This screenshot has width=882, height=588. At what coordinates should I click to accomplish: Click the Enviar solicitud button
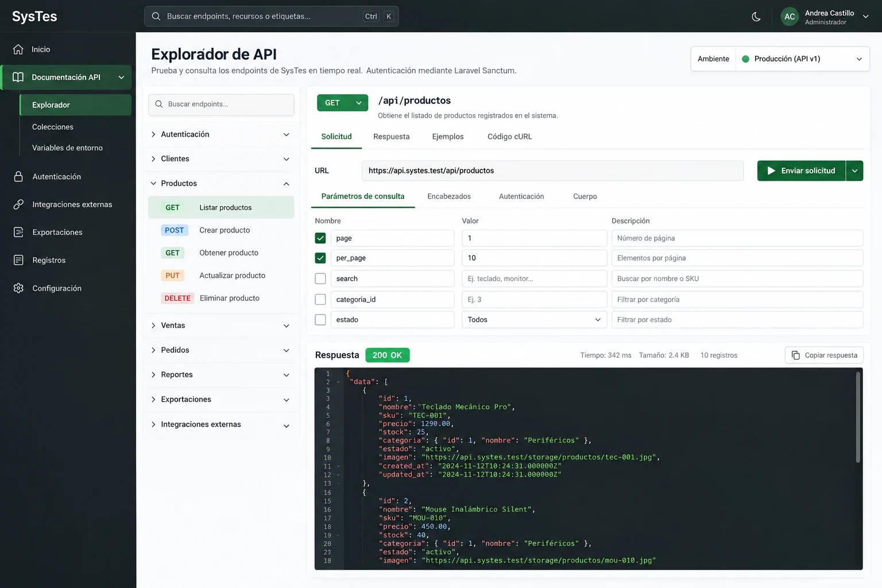802,171
